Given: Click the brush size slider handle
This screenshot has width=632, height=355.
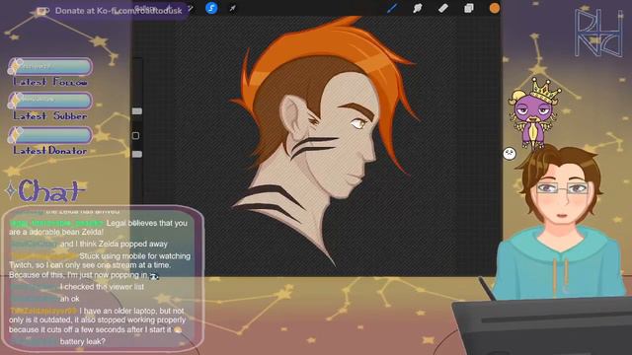Looking at the screenshot, I should (x=137, y=111).
